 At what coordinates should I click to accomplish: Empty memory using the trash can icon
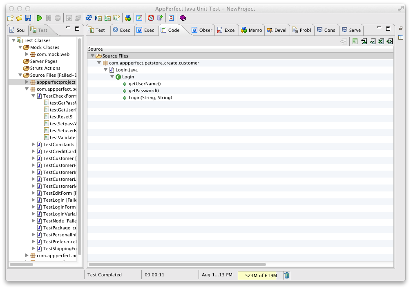point(287,275)
